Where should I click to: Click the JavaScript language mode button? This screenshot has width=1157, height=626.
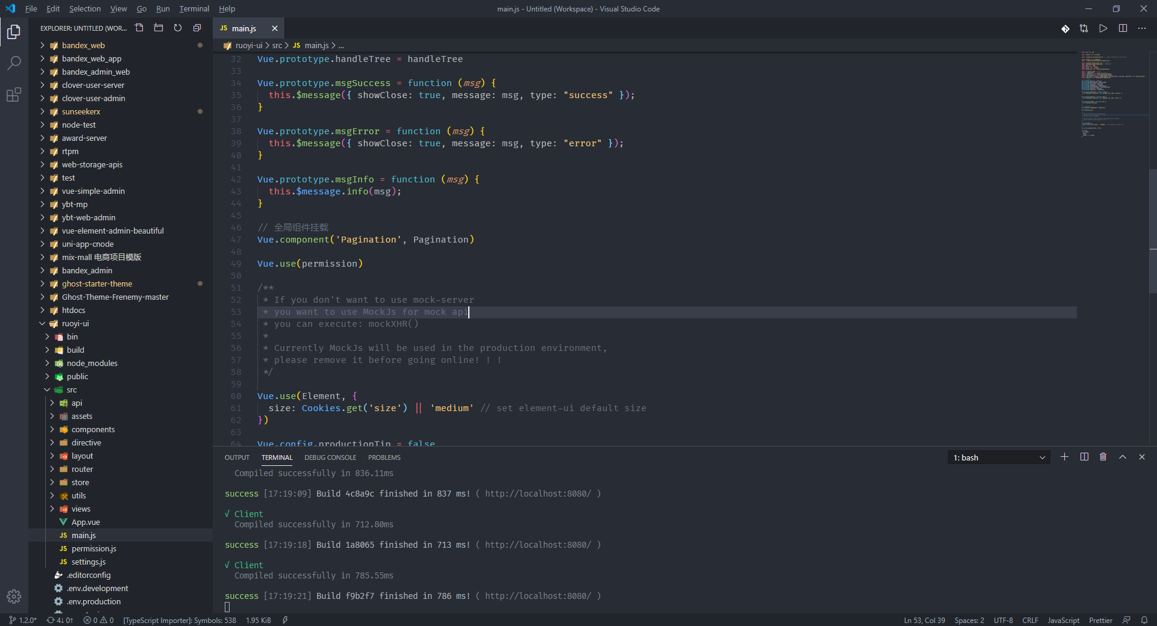[1063, 621]
